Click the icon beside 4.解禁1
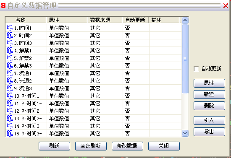Viewport: 231px width, 158px height. [10, 51]
